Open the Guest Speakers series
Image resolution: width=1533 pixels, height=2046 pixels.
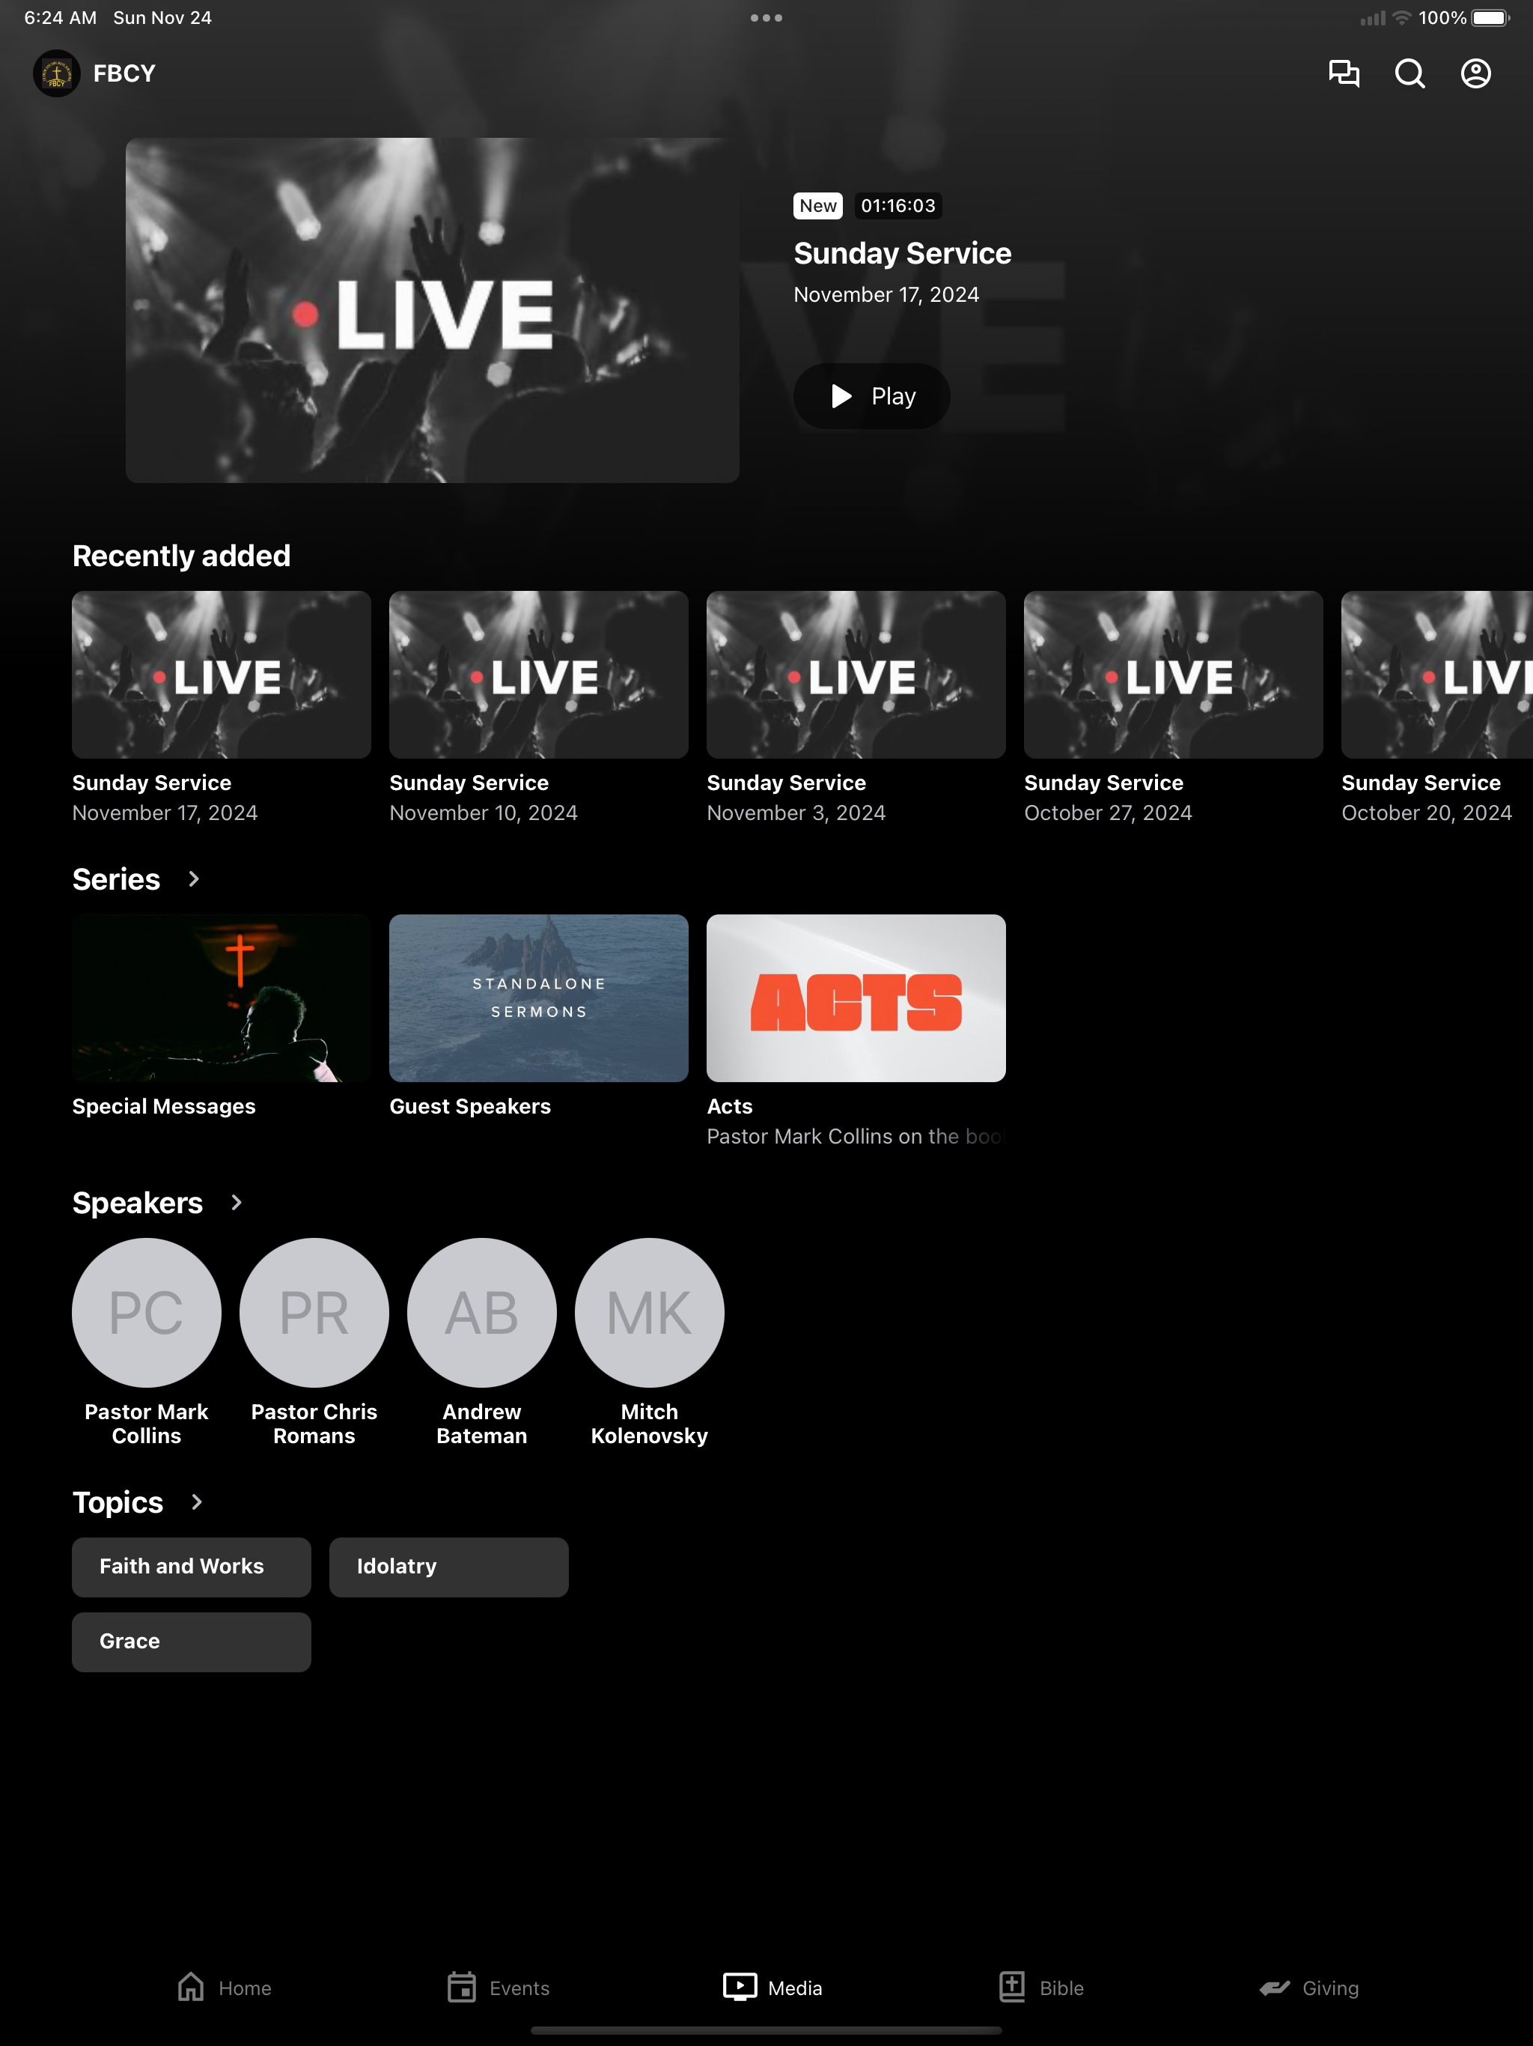coord(538,998)
